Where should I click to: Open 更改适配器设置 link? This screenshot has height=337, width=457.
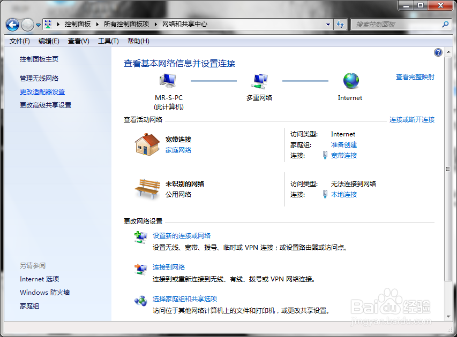42,92
